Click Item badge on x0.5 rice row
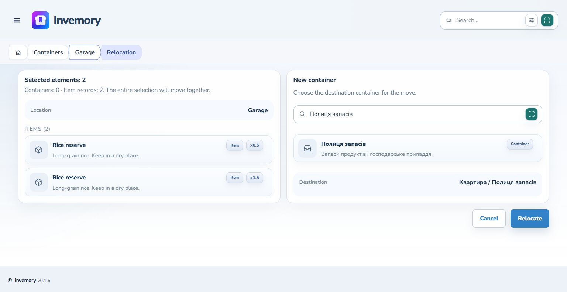Image resolution: width=567 pixels, height=292 pixels. (235, 145)
